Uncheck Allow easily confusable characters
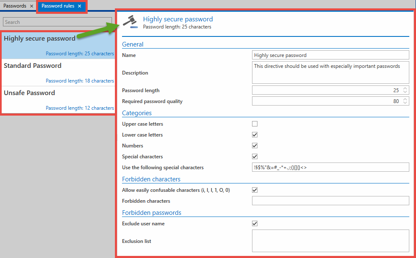The height and width of the screenshot is (258, 416). tap(255, 190)
